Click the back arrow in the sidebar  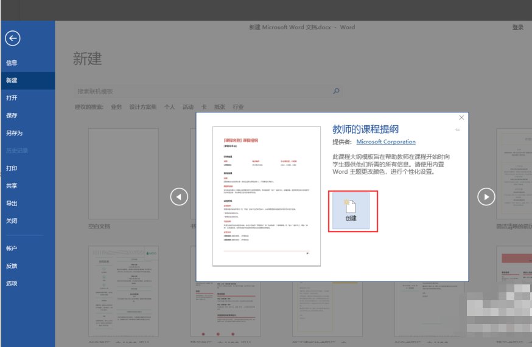click(x=13, y=38)
